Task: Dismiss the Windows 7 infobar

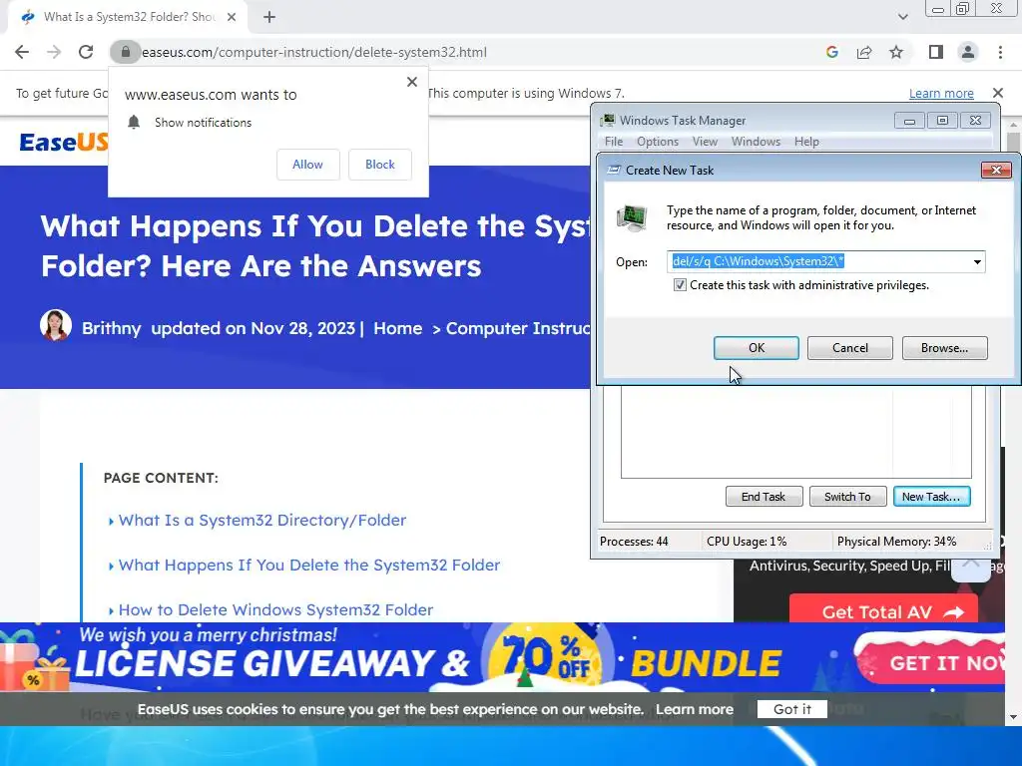Action: pyautogui.click(x=997, y=93)
